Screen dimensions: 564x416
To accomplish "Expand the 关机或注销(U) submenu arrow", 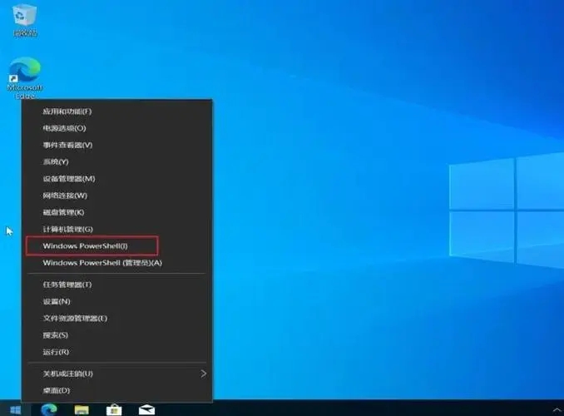I will pos(203,374).
